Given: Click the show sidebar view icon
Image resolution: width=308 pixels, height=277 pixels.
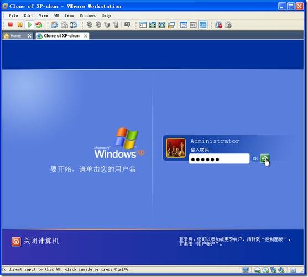Looking at the screenshot, I should click(143, 25).
